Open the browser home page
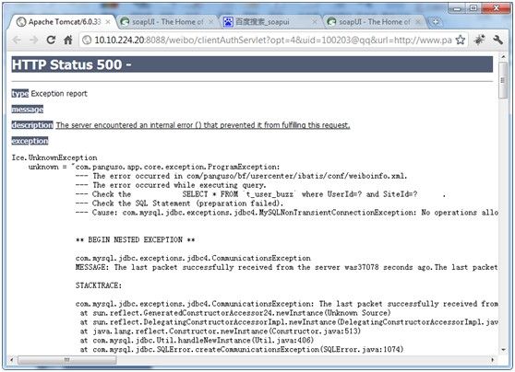 (x=68, y=40)
